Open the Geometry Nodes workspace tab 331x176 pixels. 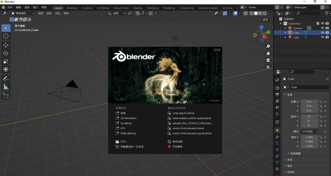[x=208, y=8]
